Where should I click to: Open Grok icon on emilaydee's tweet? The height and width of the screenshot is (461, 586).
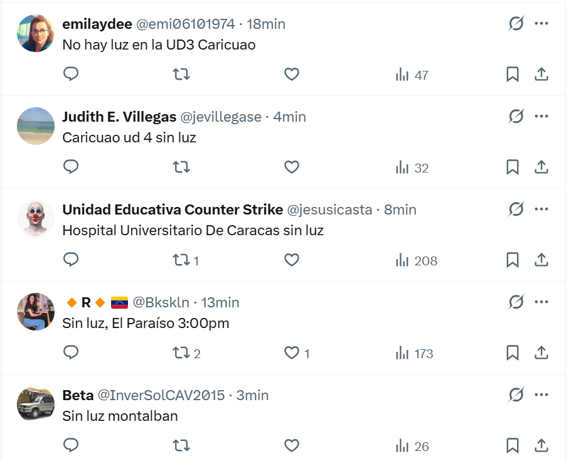[x=516, y=24]
